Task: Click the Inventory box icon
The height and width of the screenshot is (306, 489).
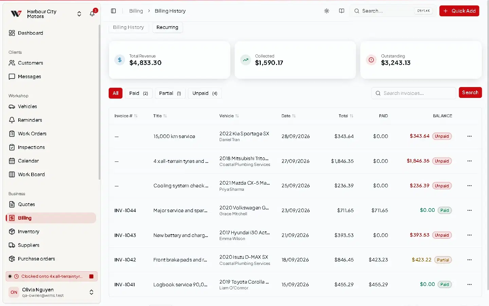Action: point(12,232)
